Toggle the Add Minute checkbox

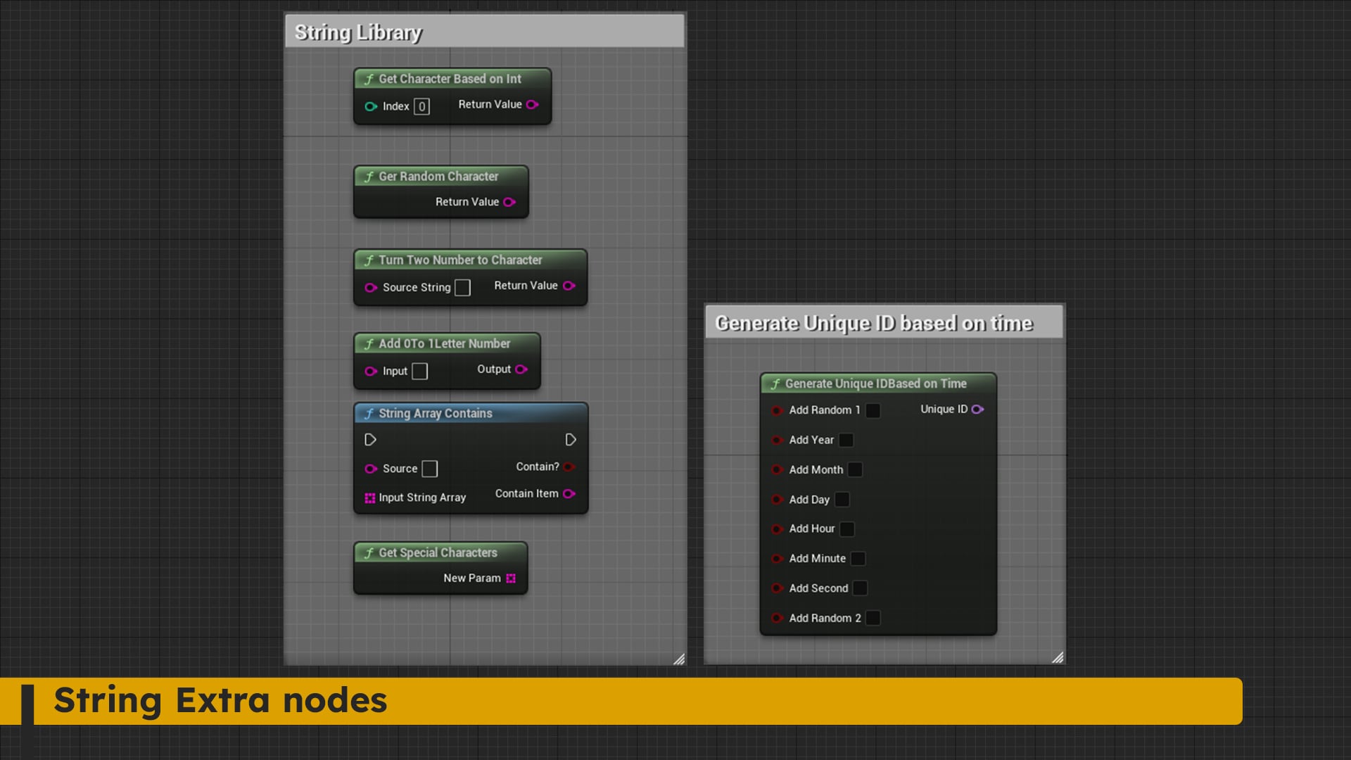click(858, 558)
